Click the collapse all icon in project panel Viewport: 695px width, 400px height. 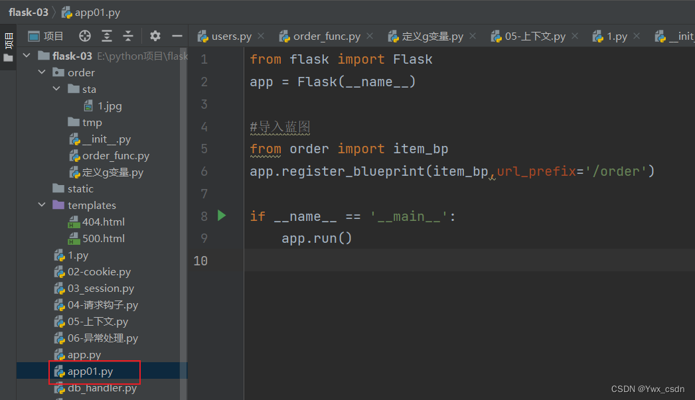pos(128,36)
